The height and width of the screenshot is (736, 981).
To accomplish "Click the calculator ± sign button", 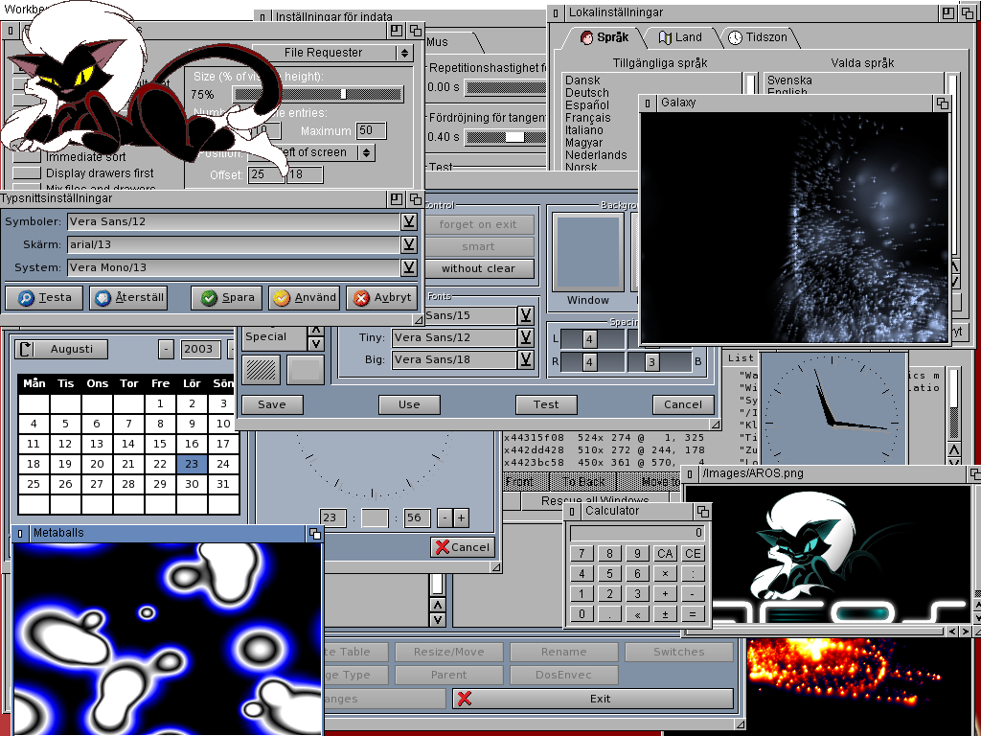I will 665,614.
